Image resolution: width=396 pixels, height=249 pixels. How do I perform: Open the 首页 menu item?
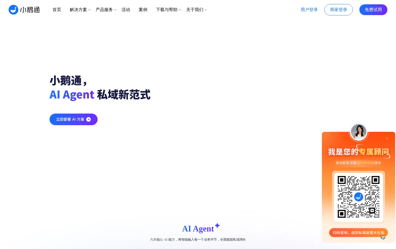[x=57, y=10]
